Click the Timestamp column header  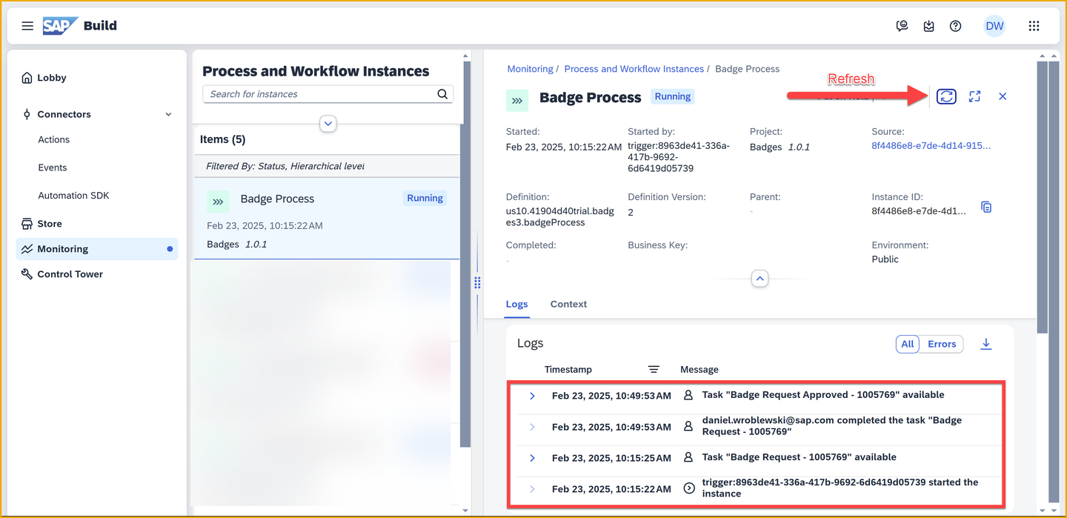pos(568,369)
